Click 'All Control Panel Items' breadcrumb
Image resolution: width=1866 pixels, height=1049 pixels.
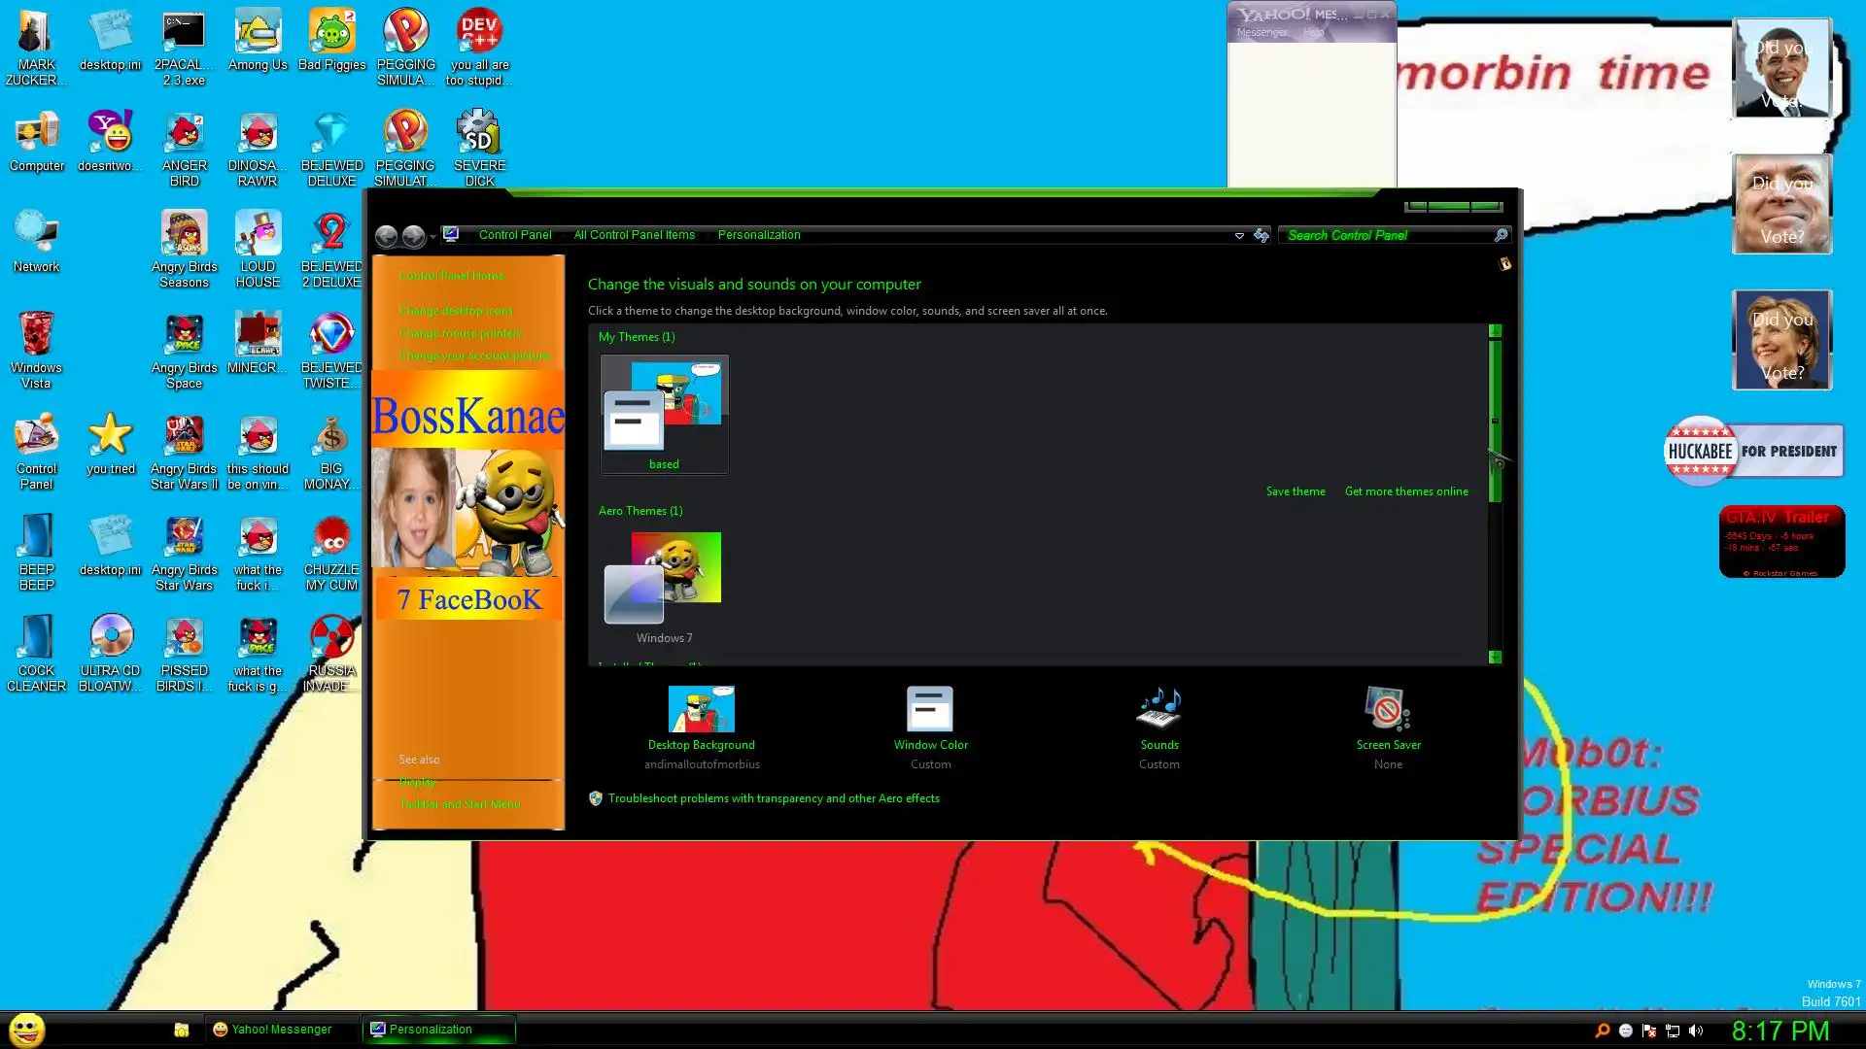[x=634, y=235]
